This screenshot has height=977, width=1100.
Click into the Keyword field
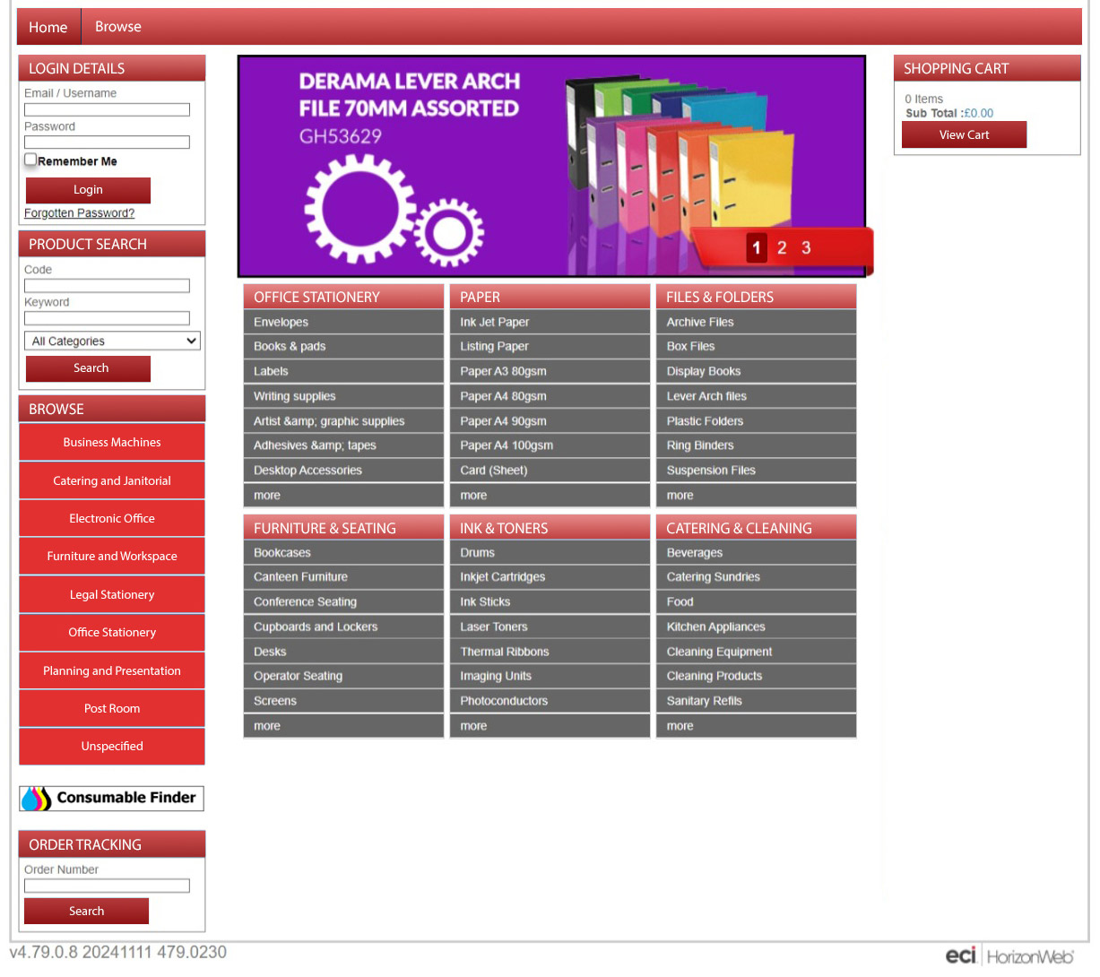(x=107, y=318)
